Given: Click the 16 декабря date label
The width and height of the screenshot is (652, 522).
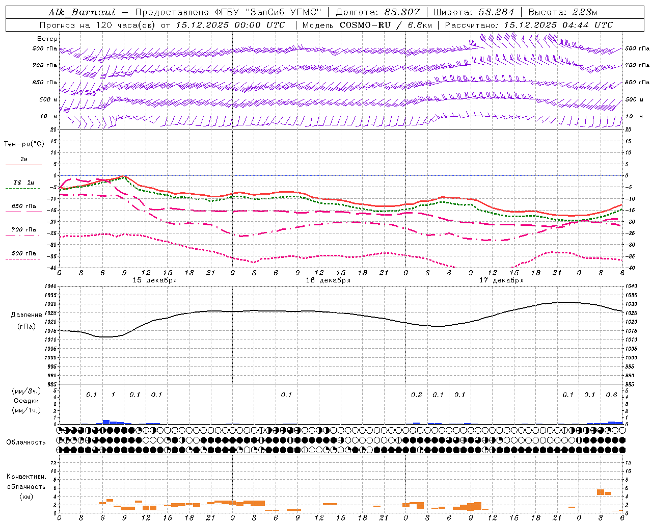Looking at the screenshot, I should (x=328, y=280).
